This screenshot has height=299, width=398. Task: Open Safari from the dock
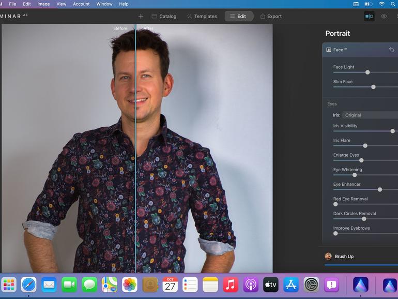(28, 285)
